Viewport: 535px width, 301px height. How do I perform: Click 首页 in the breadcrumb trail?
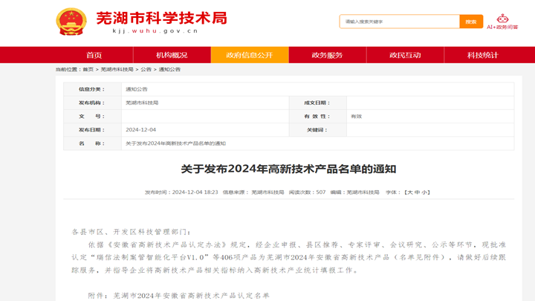(88, 69)
